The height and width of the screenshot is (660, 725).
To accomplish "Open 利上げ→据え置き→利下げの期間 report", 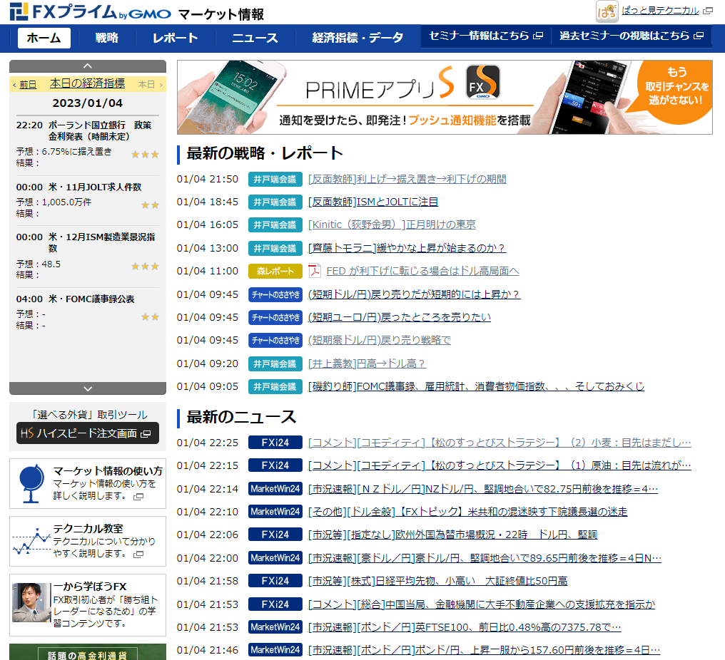I will coord(407,179).
